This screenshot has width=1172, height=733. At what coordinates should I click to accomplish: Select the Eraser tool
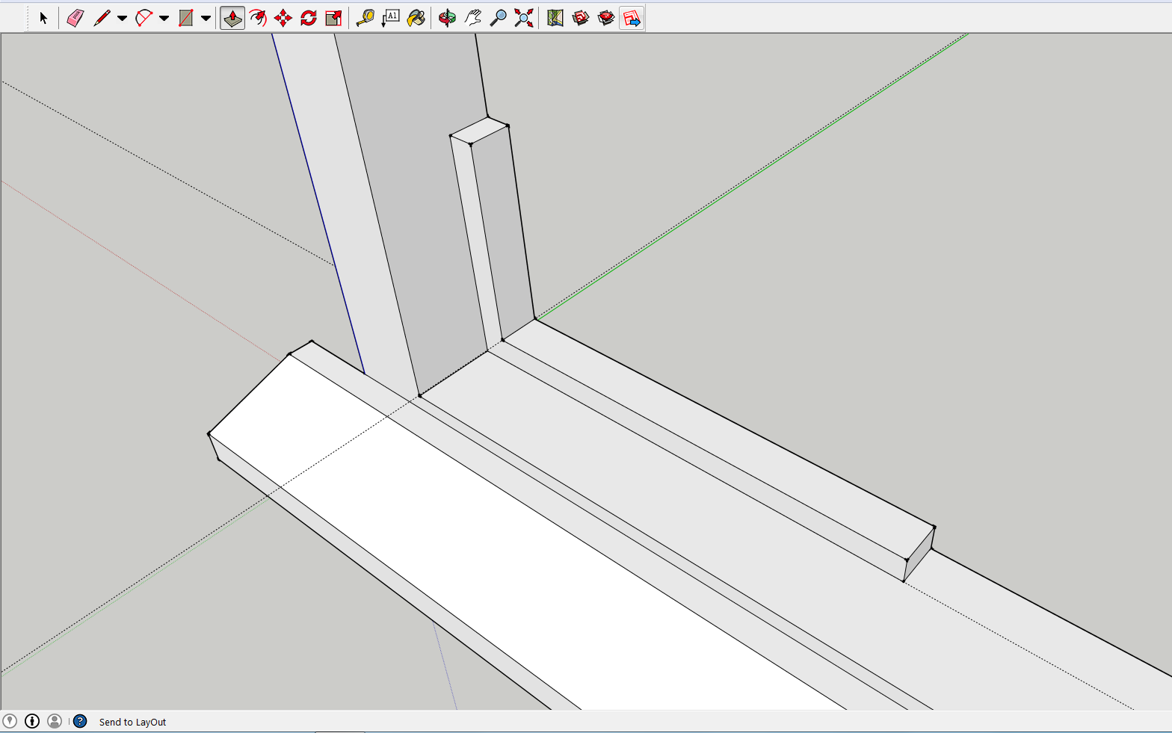75,18
